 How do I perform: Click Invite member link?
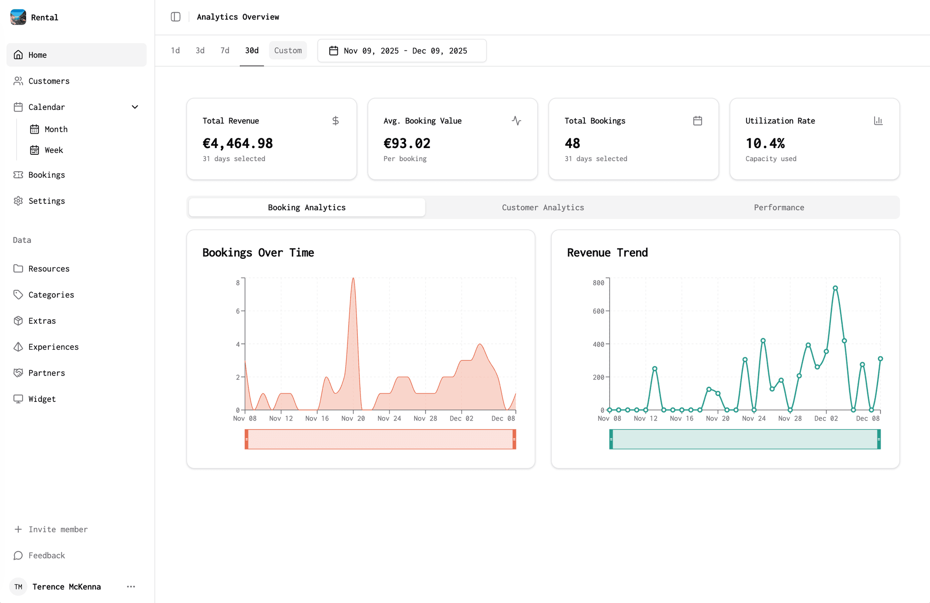click(x=58, y=529)
